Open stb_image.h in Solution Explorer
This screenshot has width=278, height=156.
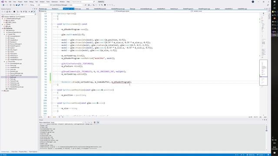click(13, 50)
